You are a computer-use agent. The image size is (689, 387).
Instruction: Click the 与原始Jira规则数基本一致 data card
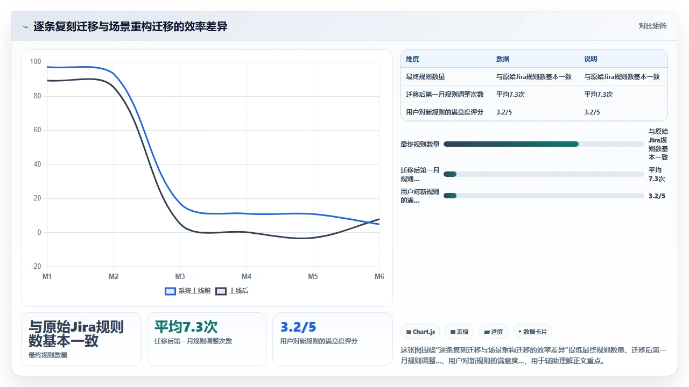point(81,339)
